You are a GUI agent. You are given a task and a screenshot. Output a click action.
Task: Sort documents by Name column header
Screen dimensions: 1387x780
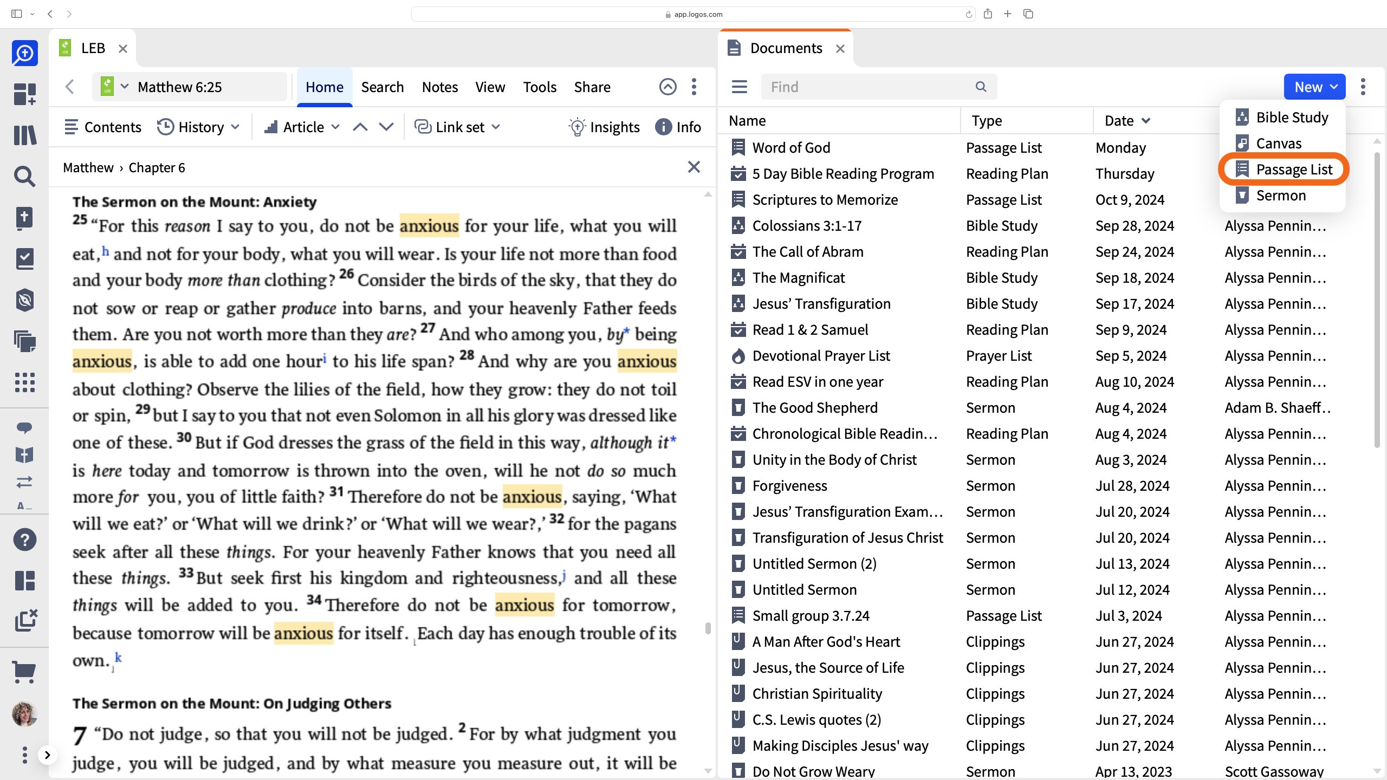tap(747, 120)
